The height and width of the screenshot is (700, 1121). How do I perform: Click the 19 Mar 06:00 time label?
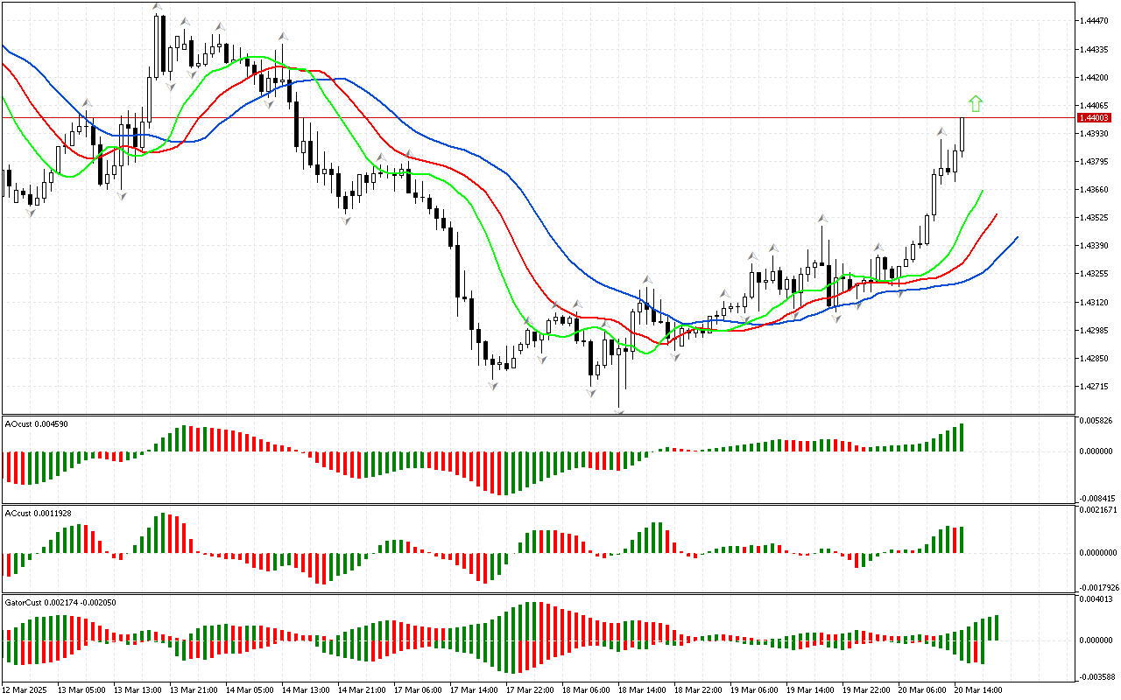[x=754, y=689]
